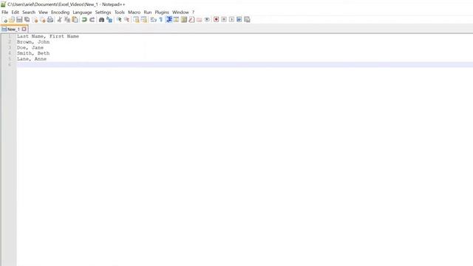Viewport: 473px width, 266px height.
Task: Zoom out using toolbar magnifier
Action: tap(126, 20)
